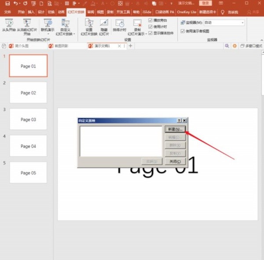264x260 pixels.
Task: Click the empty custom shows list box
Action: coord(121,141)
